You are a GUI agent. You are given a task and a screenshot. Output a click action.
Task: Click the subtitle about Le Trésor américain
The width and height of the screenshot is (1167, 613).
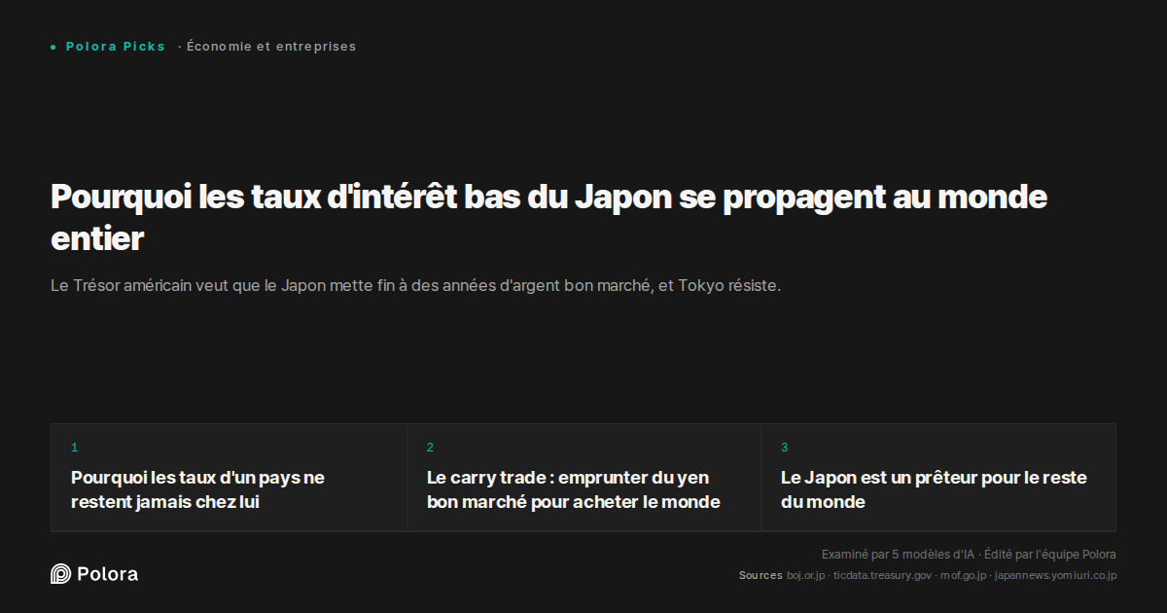pyautogui.click(x=416, y=286)
